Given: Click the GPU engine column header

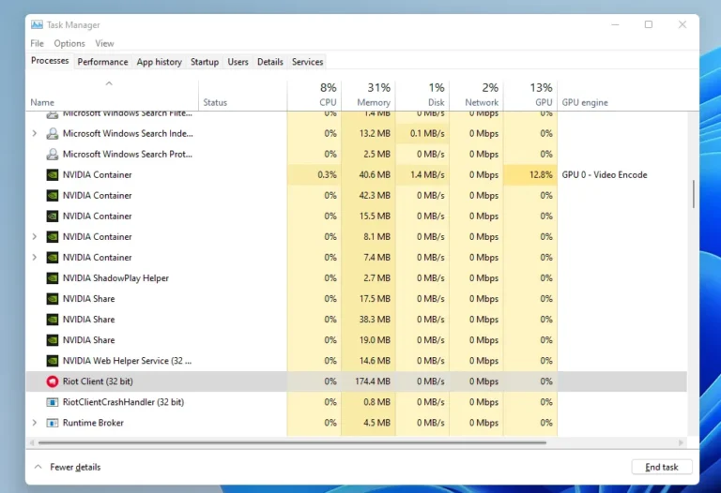Looking at the screenshot, I should [x=585, y=102].
